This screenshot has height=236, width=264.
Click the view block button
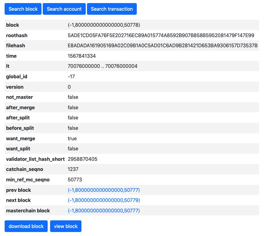66,226
